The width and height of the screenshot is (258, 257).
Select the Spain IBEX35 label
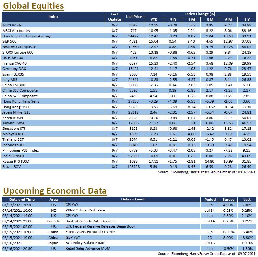[x=13, y=74]
